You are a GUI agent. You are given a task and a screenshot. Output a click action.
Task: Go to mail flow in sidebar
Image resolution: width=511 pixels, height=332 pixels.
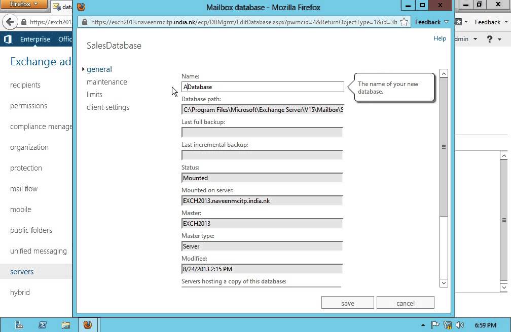24,189
